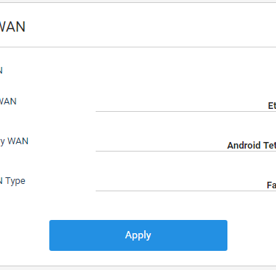Screen dimensions: 276x270
Task: Click the blank space left of Apply button
Action: pyautogui.click(x=24, y=235)
